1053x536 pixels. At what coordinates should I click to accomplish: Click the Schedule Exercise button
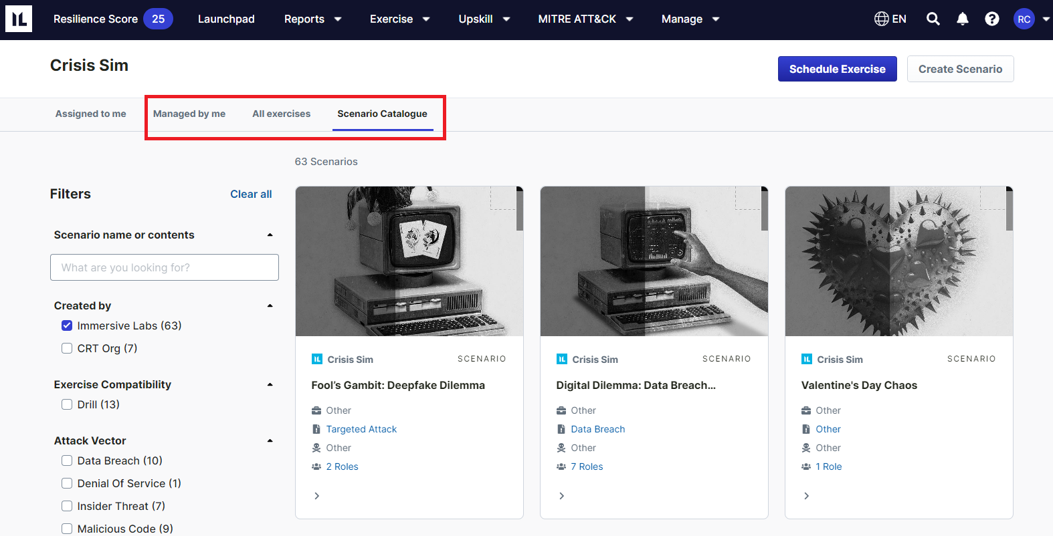(x=838, y=69)
